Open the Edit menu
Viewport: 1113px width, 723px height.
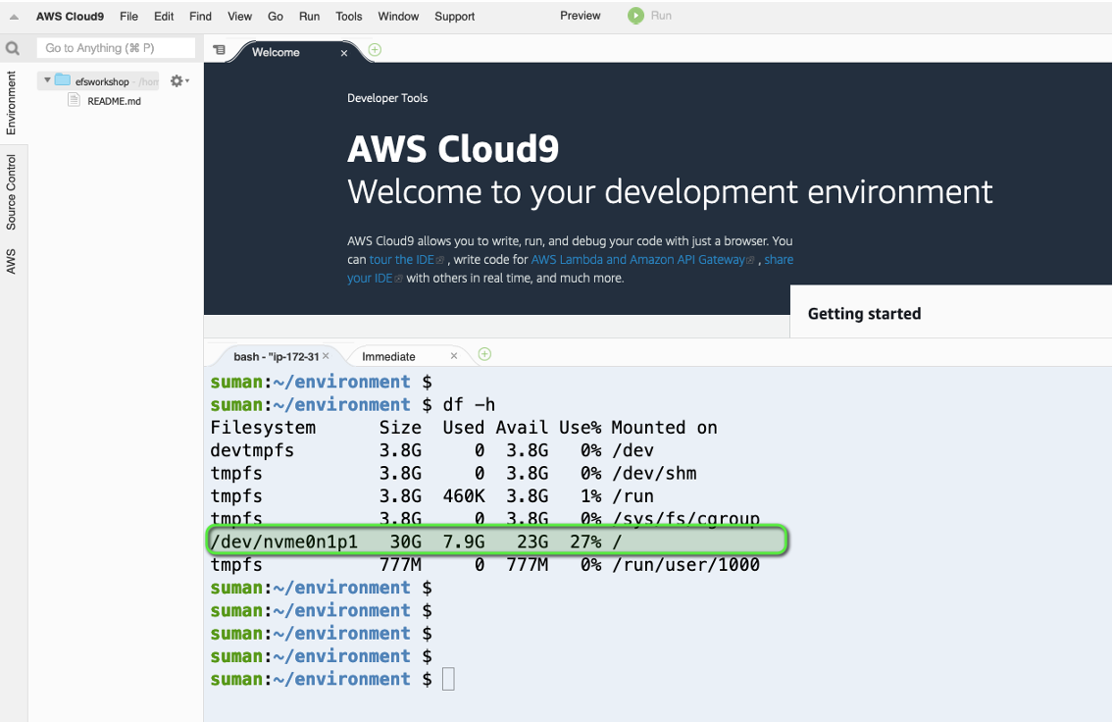click(x=164, y=17)
